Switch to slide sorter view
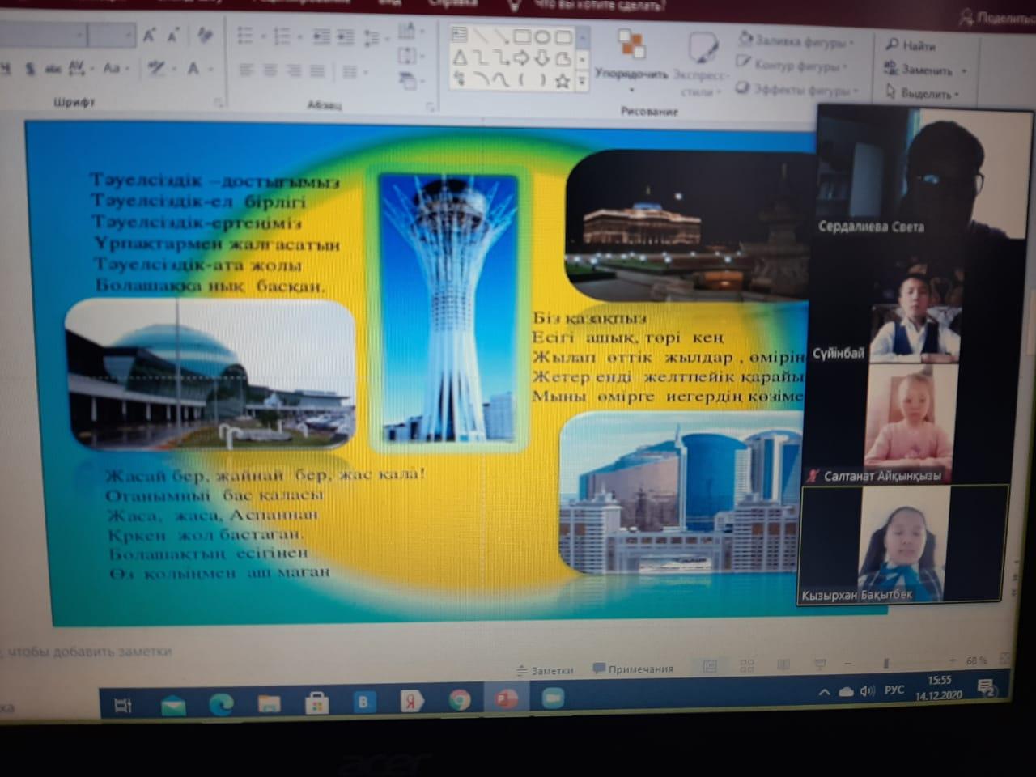Viewport: 1036px width, 777px height. pos(746,665)
